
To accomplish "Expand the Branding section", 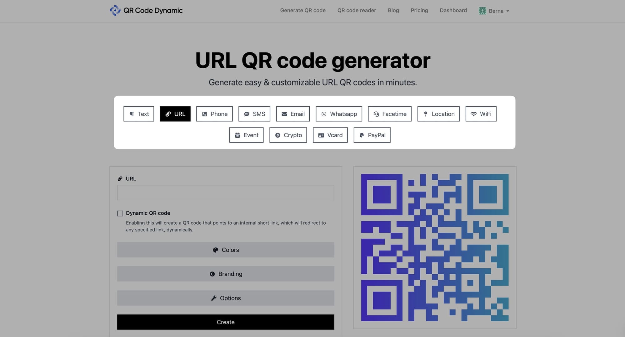I will click(x=226, y=274).
